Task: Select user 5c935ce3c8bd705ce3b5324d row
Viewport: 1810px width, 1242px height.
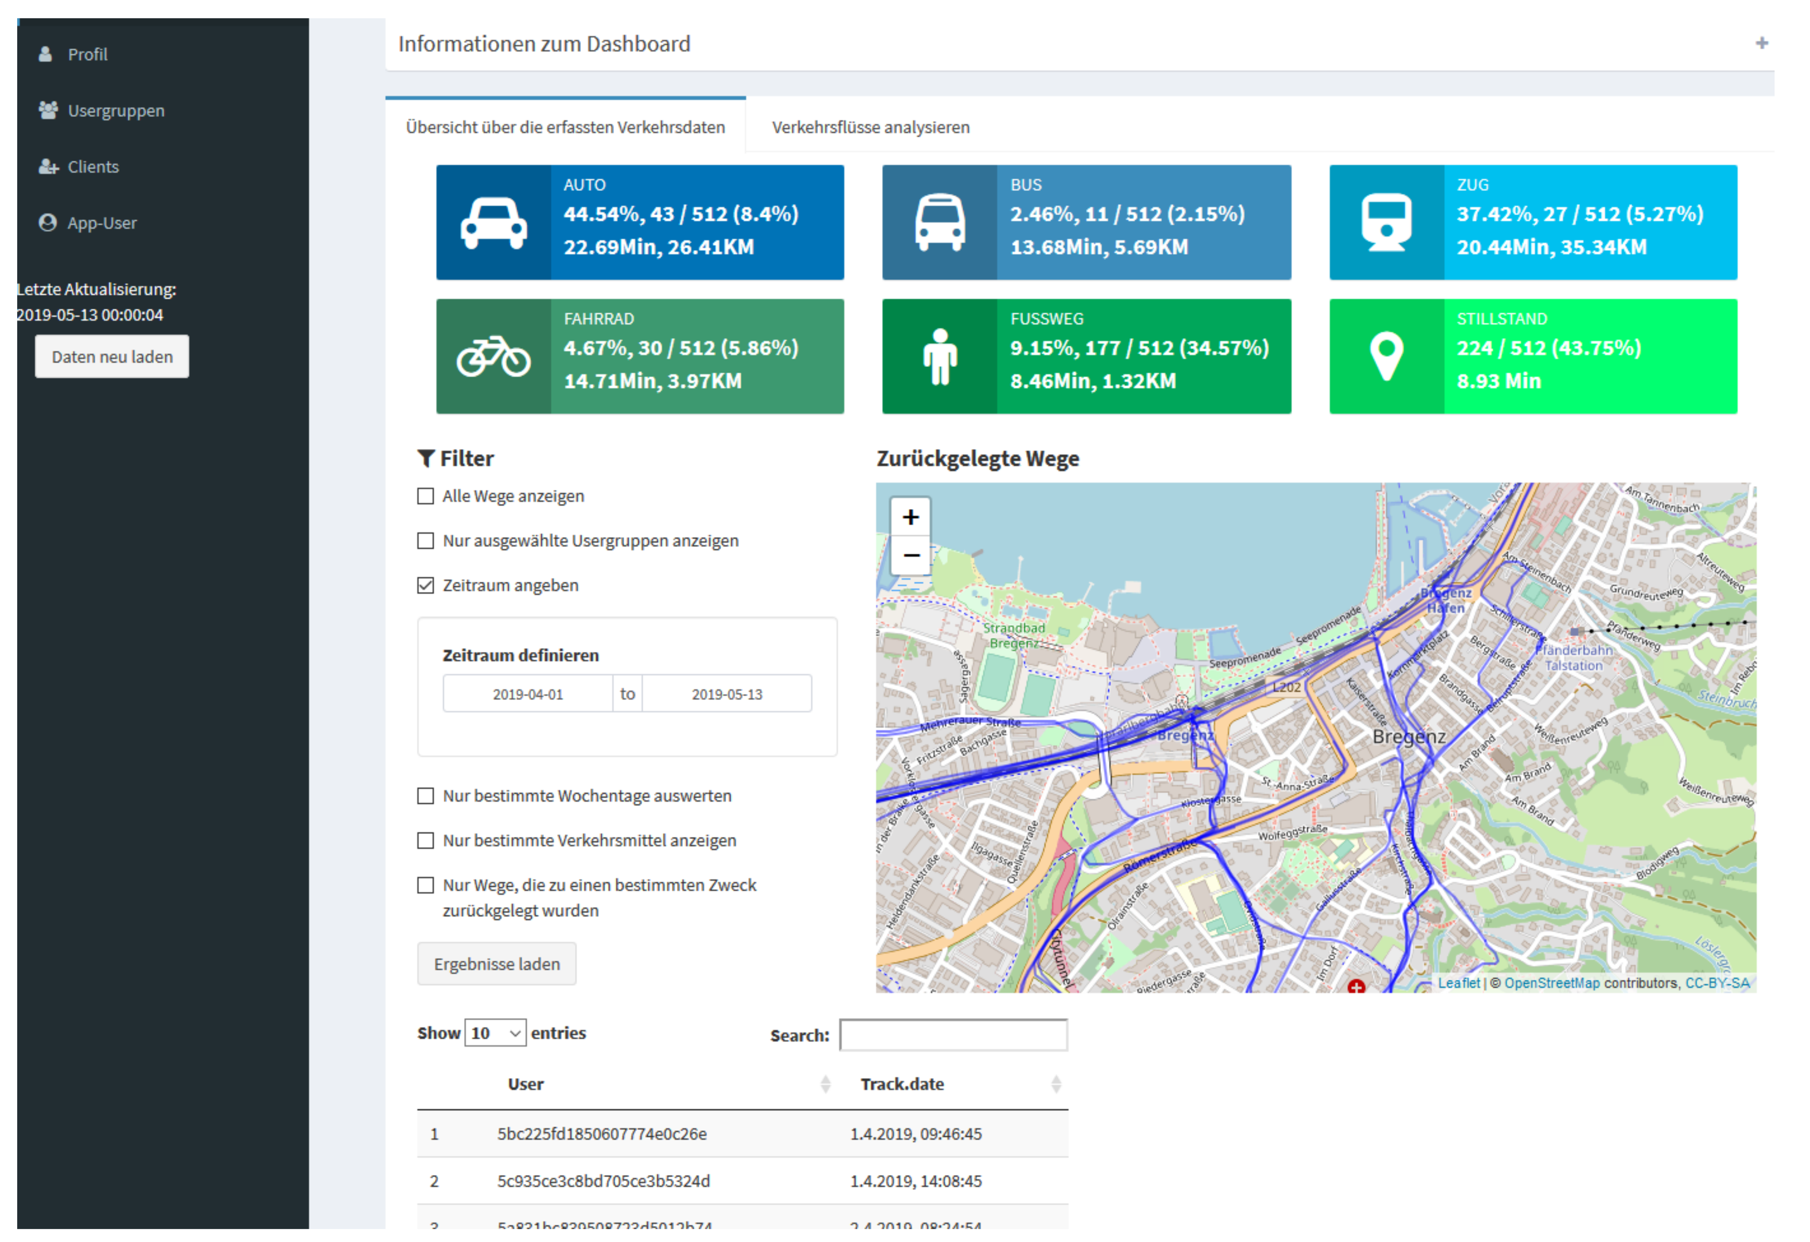Action: click(742, 1182)
